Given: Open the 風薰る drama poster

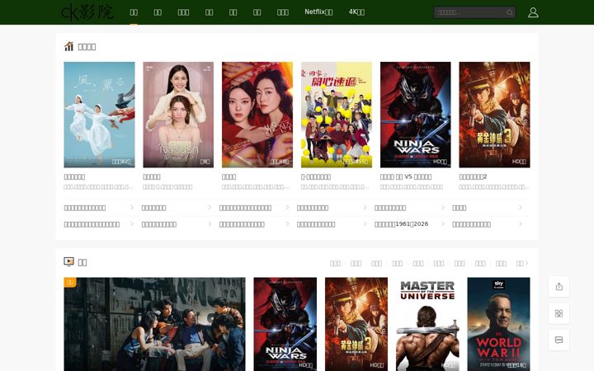Looking at the screenshot, I should click(99, 115).
